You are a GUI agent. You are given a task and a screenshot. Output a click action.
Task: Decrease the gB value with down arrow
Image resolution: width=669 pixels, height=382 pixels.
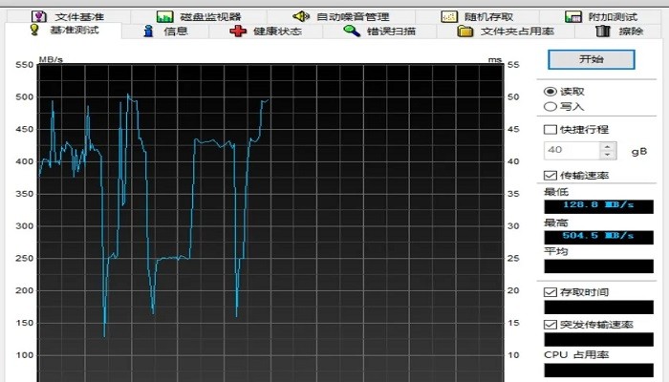pyautogui.click(x=607, y=155)
